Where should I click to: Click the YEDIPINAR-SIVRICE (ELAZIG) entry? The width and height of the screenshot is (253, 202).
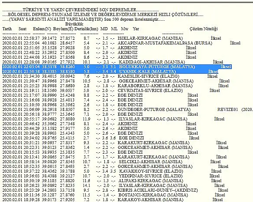[x=151, y=176]
